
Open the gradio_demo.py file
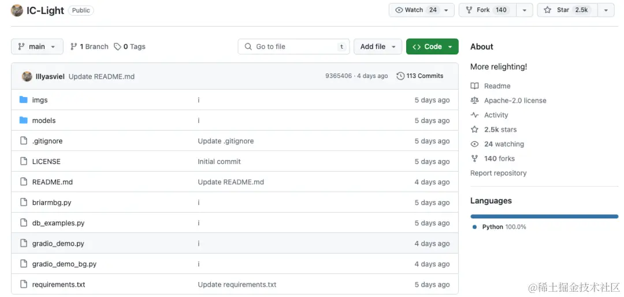[x=58, y=244]
